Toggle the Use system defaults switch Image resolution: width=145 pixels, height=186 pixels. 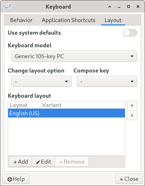click(x=130, y=33)
